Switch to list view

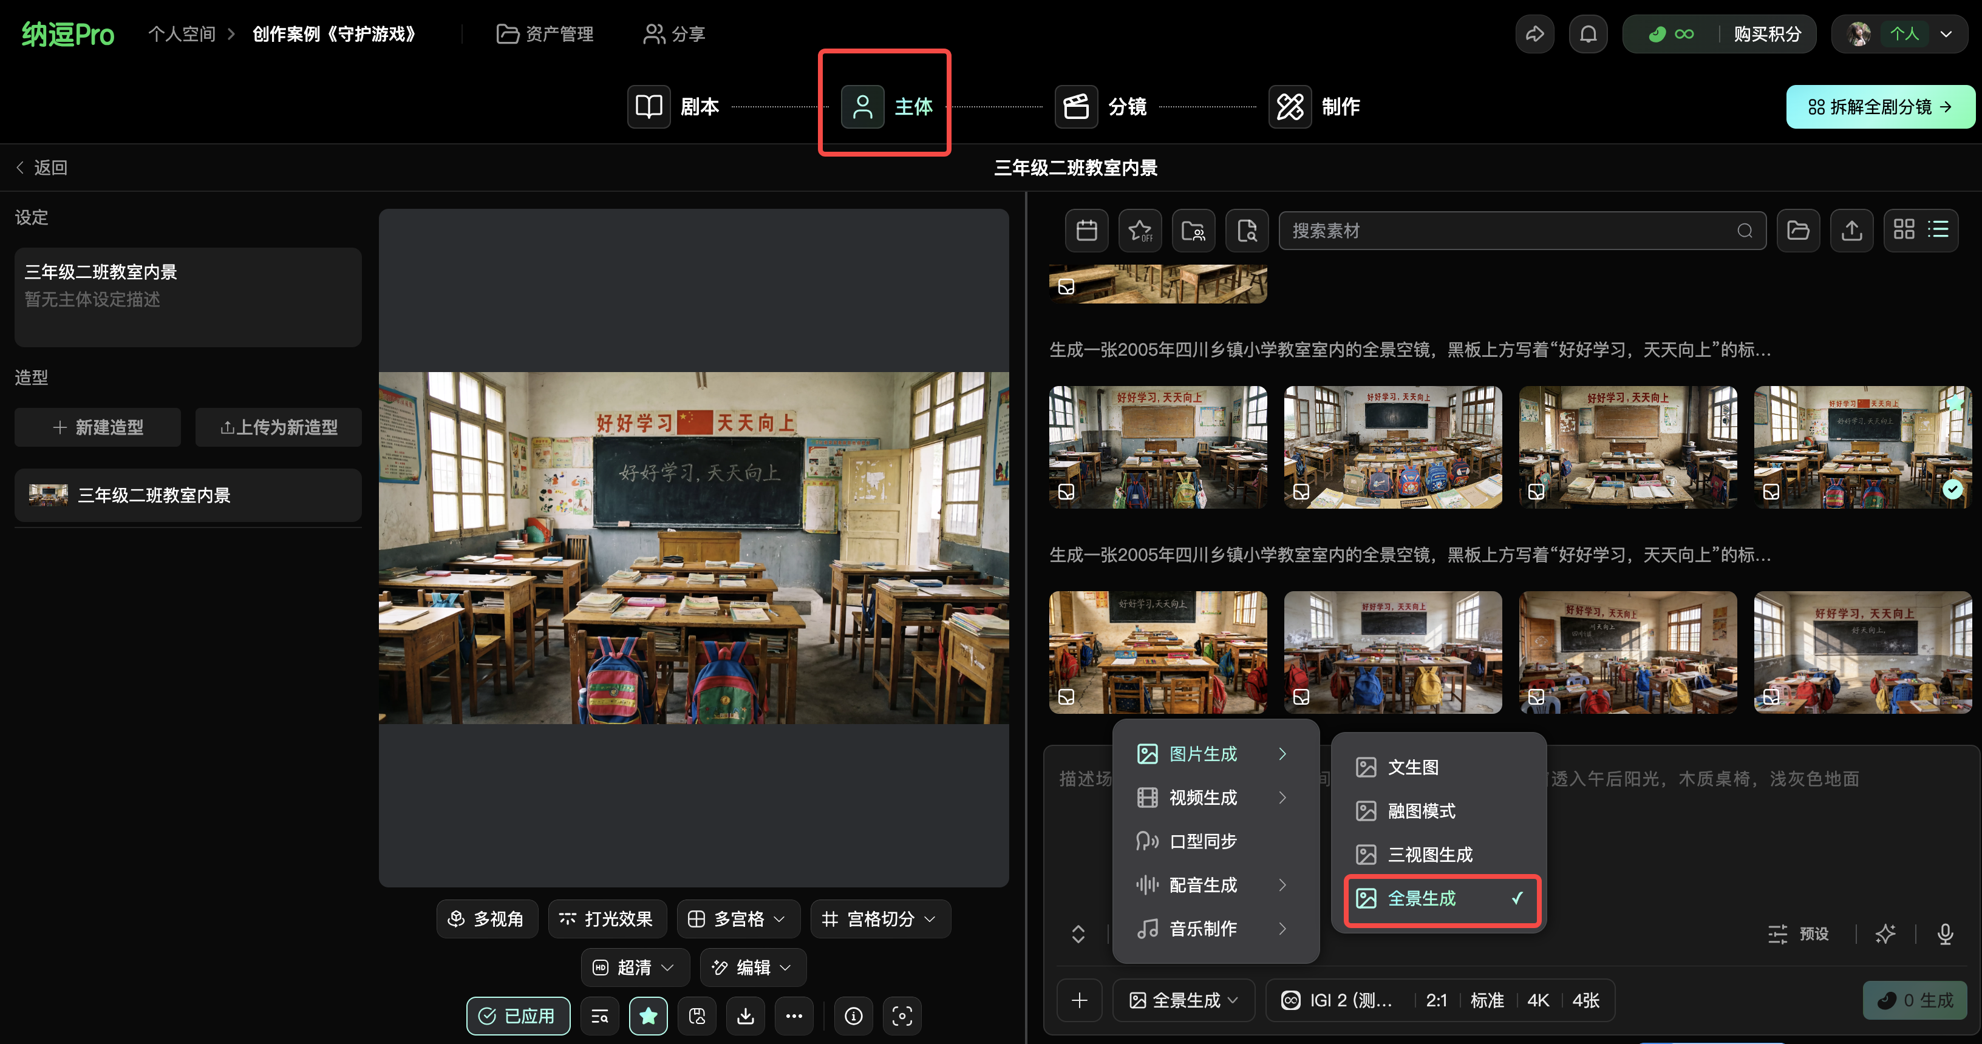[x=1938, y=229]
